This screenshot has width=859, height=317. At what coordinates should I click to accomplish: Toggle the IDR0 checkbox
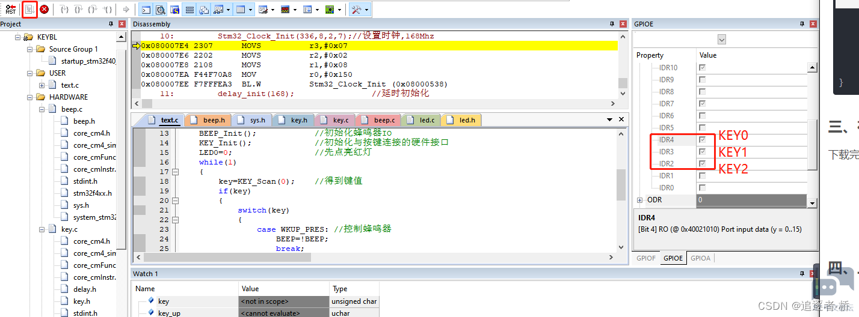702,188
